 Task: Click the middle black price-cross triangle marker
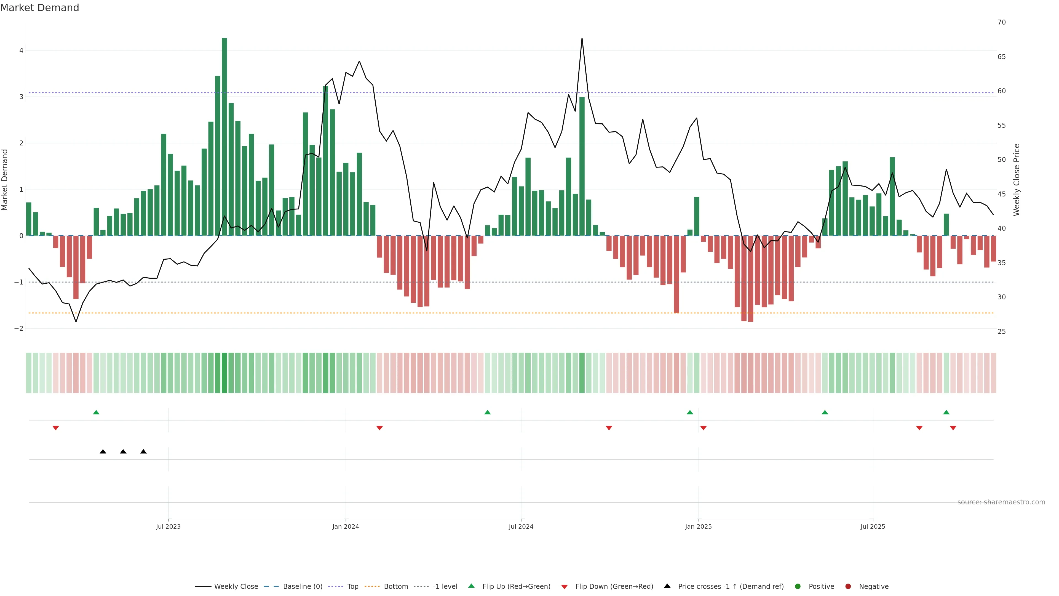coord(123,452)
